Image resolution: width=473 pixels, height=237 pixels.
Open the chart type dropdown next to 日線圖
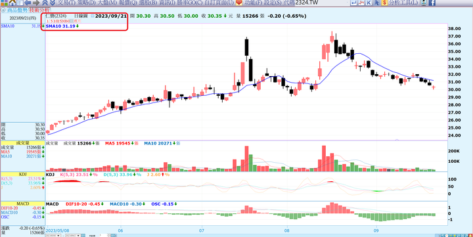[93, 16]
